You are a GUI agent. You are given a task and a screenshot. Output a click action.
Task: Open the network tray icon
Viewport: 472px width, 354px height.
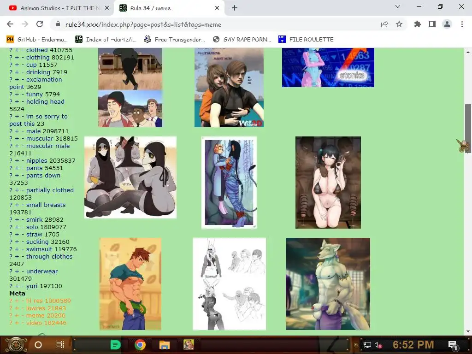click(x=367, y=345)
